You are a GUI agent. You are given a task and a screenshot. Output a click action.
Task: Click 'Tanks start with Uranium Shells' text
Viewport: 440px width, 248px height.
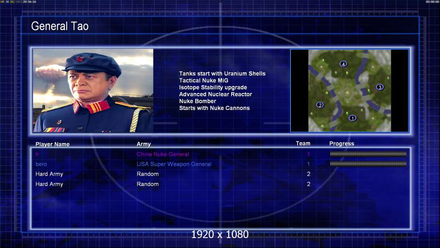pyautogui.click(x=222, y=74)
